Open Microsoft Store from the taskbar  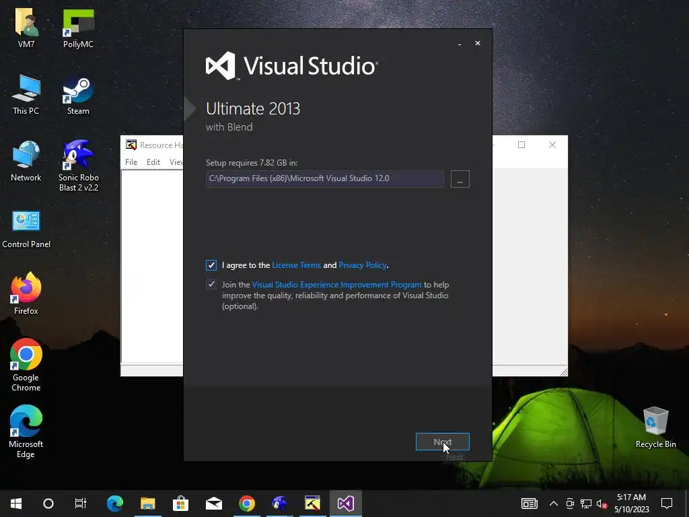pyautogui.click(x=180, y=504)
